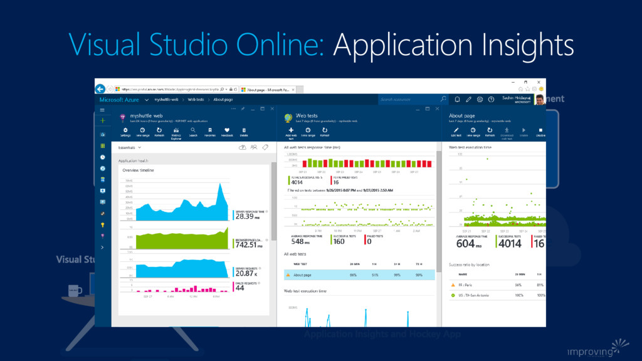
Task: Expand the left sidebar's more-services chevron
Action: (102, 248)
